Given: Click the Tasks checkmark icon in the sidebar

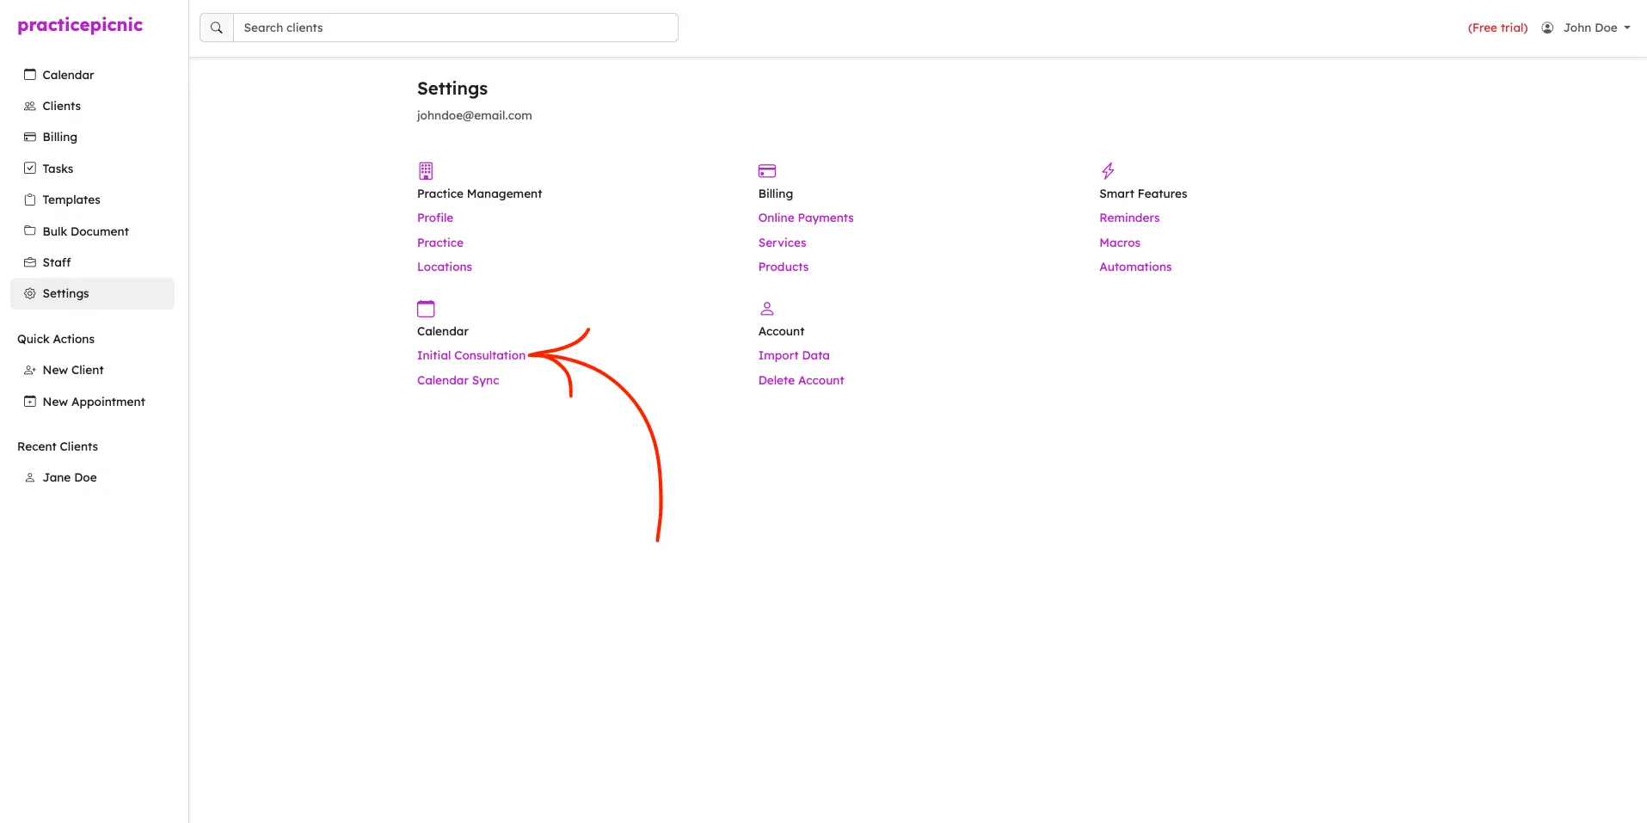Looking at the screenshot, I should point(30,169).
